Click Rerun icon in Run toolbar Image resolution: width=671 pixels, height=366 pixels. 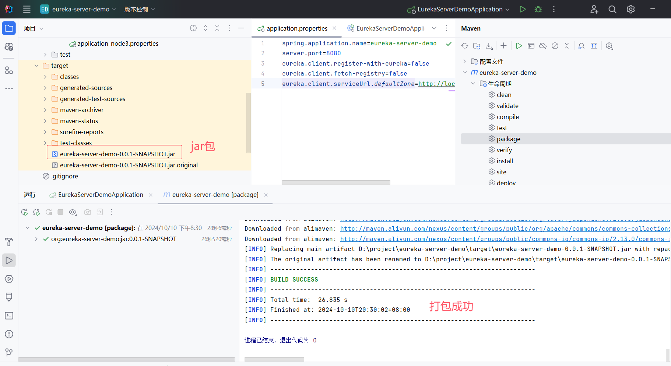coord(24,212)
